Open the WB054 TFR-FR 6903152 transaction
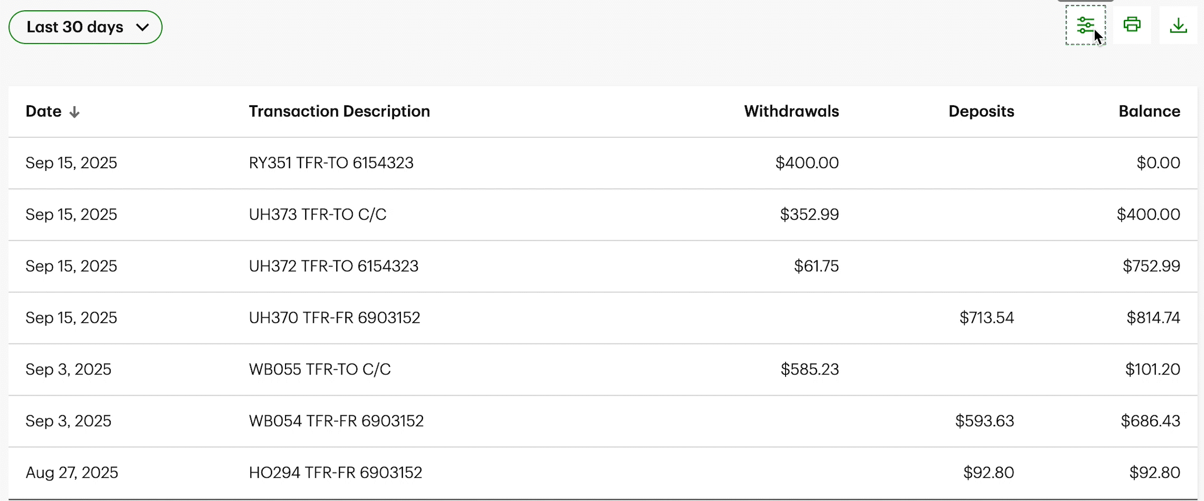The height and width of the screenshot is (501, 1204). pyautogui.click(x=336, y=421)
